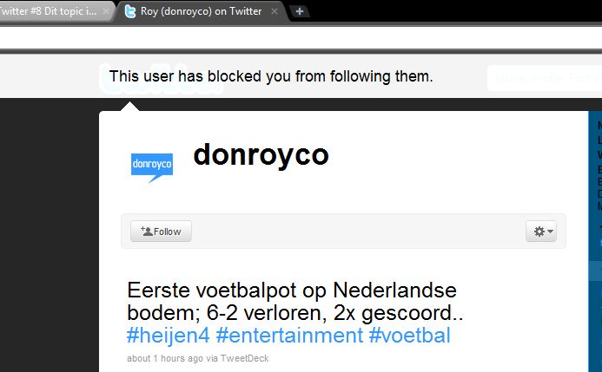Open the #heijen4 hashtag link

[169, 336]
